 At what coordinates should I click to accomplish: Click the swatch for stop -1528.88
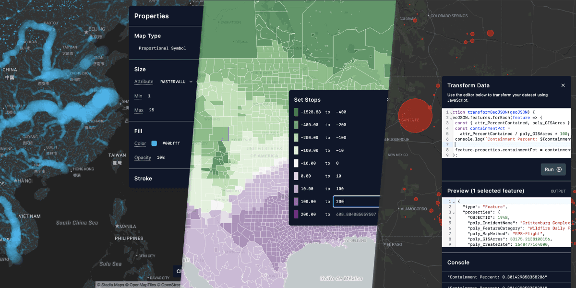(296, 112)
